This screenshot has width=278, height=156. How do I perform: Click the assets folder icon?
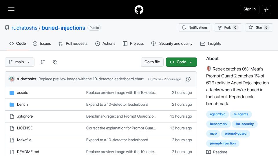tap(12, 93)
